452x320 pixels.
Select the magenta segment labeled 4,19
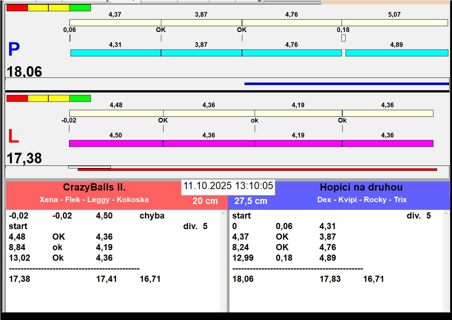298,143
